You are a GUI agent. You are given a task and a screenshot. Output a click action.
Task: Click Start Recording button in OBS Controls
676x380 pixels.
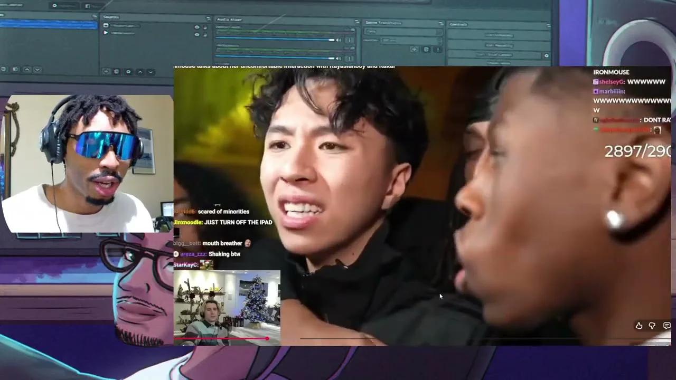coord(499,45)
